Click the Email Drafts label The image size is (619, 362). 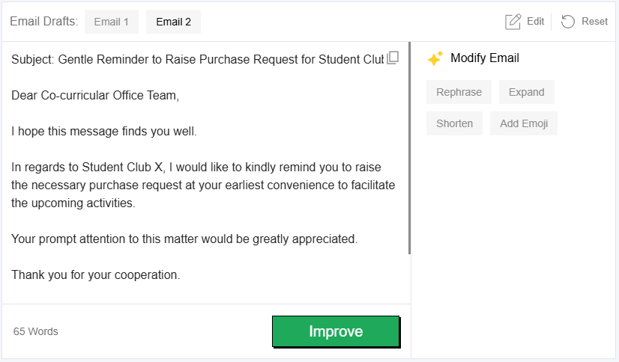[x=43, y=22]
